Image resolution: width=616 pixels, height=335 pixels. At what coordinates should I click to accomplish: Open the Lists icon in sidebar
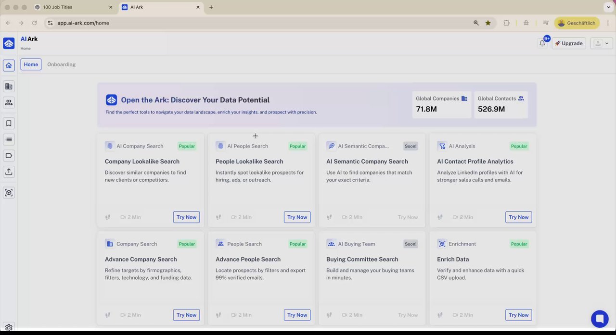(9, 139)
